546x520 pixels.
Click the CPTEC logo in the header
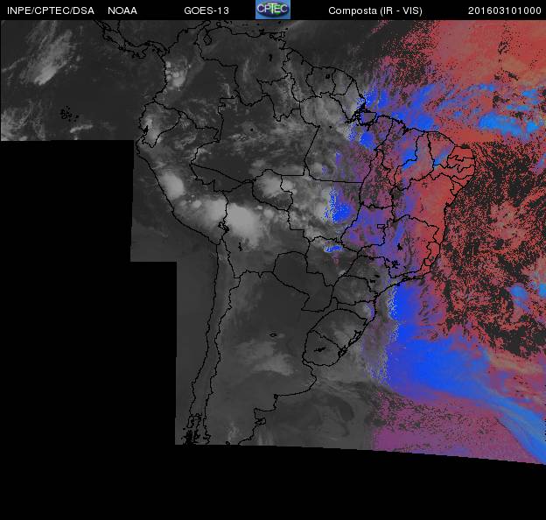tap(273, 10)
